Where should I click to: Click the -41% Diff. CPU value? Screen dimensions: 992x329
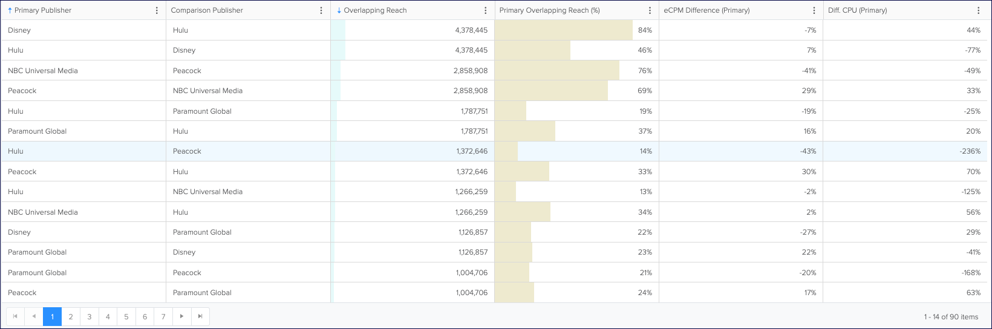[973, 252]
